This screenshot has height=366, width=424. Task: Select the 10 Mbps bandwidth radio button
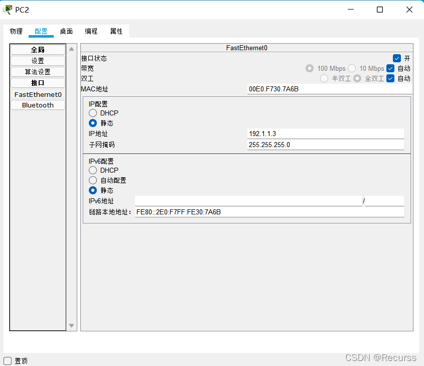coord(352,68)
